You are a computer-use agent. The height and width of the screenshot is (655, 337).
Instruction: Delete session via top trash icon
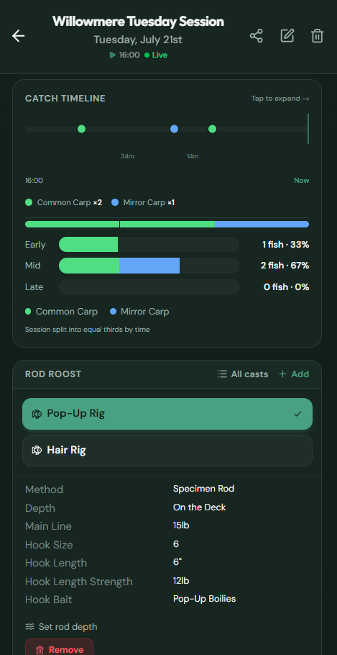pos(318,36)
